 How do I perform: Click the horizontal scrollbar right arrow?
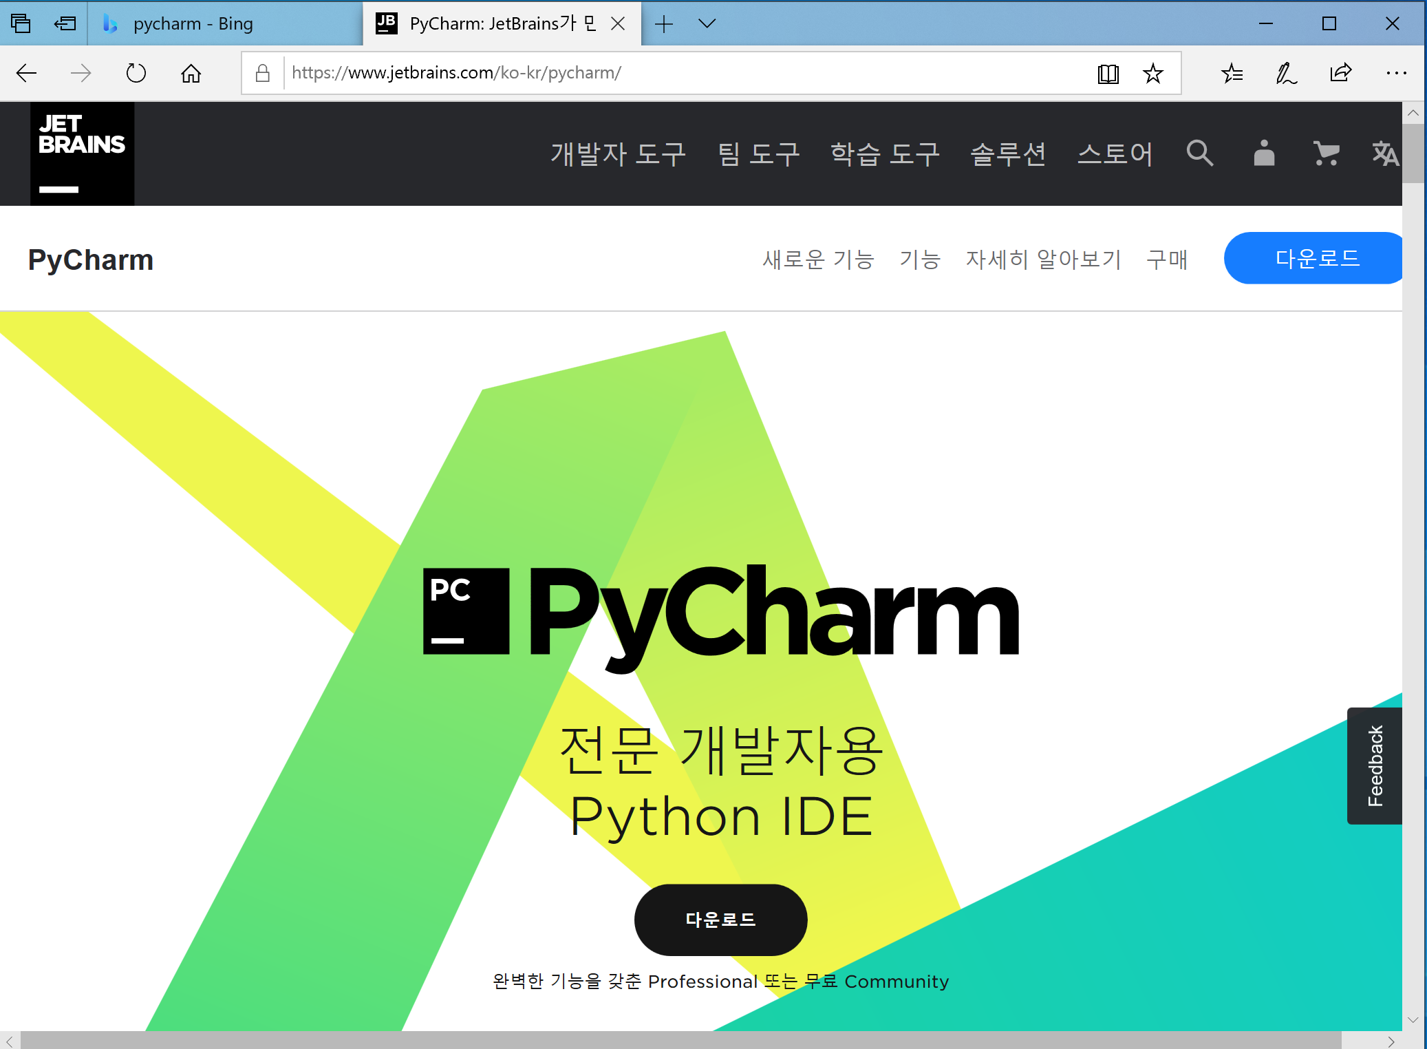coord(1391,1040)
